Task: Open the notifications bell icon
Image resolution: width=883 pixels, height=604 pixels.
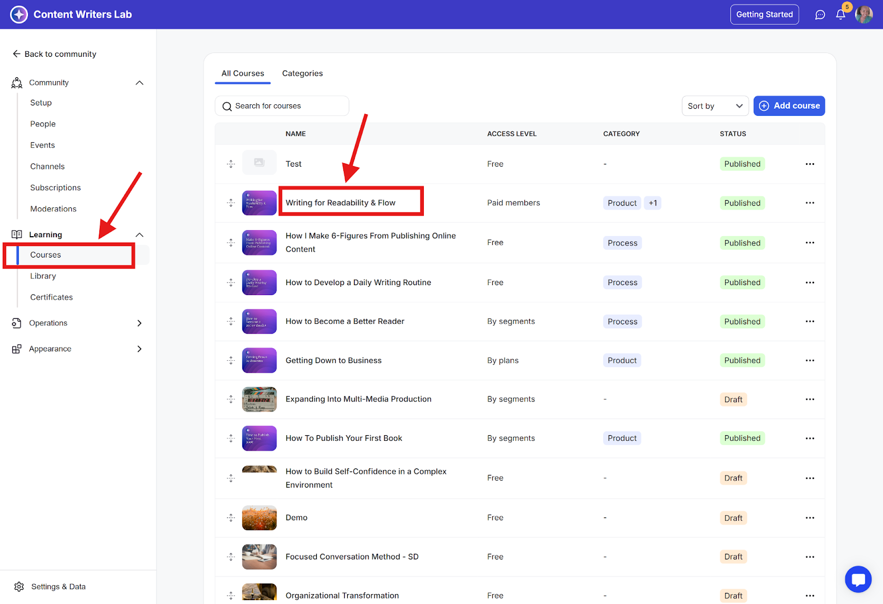Action: (x=840, y=15)
